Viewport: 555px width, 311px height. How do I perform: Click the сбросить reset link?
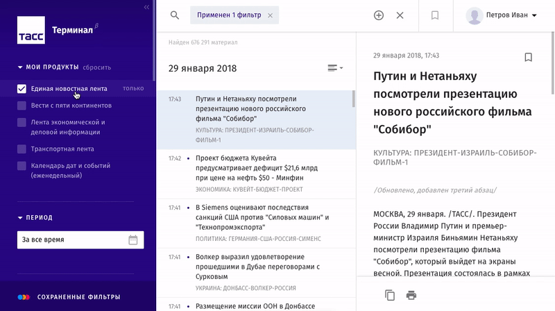[x=97, y=67]
